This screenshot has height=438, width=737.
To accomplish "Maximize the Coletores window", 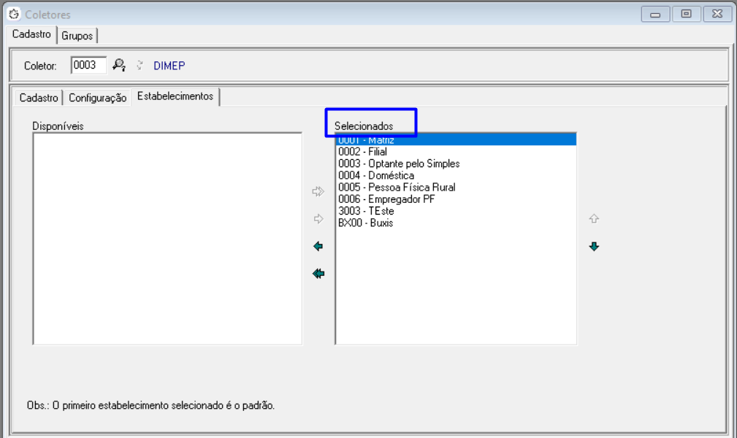I will pyautogui.click(x=686, y=14).
